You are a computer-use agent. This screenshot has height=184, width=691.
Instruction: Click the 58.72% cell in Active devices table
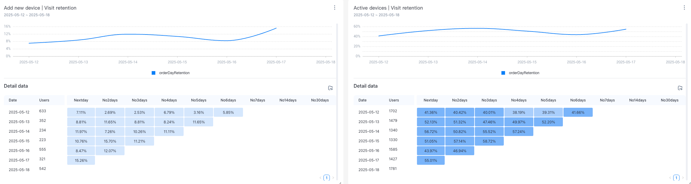point(489,141)
